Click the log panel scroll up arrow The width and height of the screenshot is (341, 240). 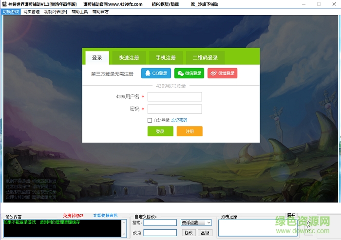pyautogui.click(x=124, y=222)
